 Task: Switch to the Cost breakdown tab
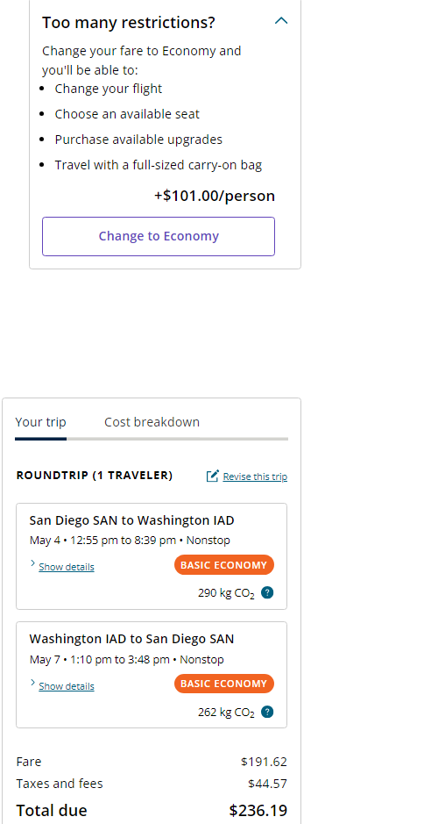[152, 422]
